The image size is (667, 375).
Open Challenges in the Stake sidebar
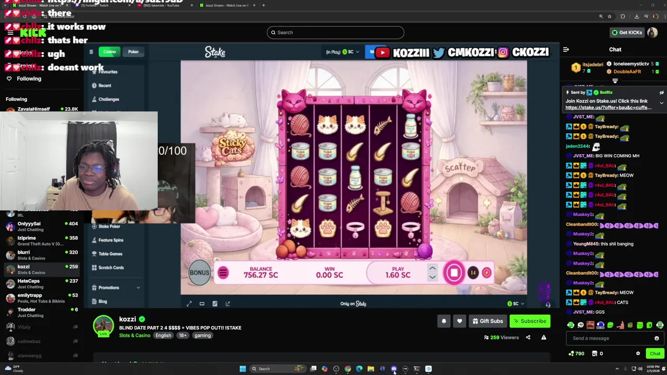(x=108, y=99)
